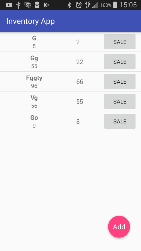This screenshot has width=141, height=251.
Task: Tap the YouTube notification icon
Action: [x=9, y=5]
